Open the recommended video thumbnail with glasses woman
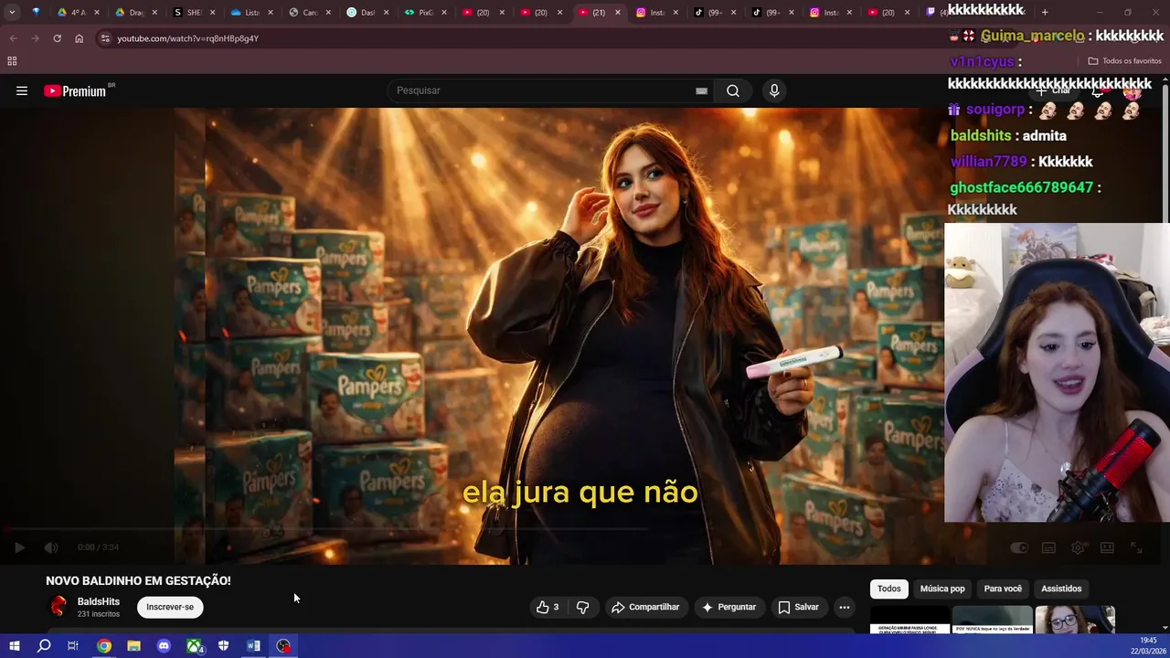Image resolution: width=1170 pixels, height=658 pixels. 1075,619
